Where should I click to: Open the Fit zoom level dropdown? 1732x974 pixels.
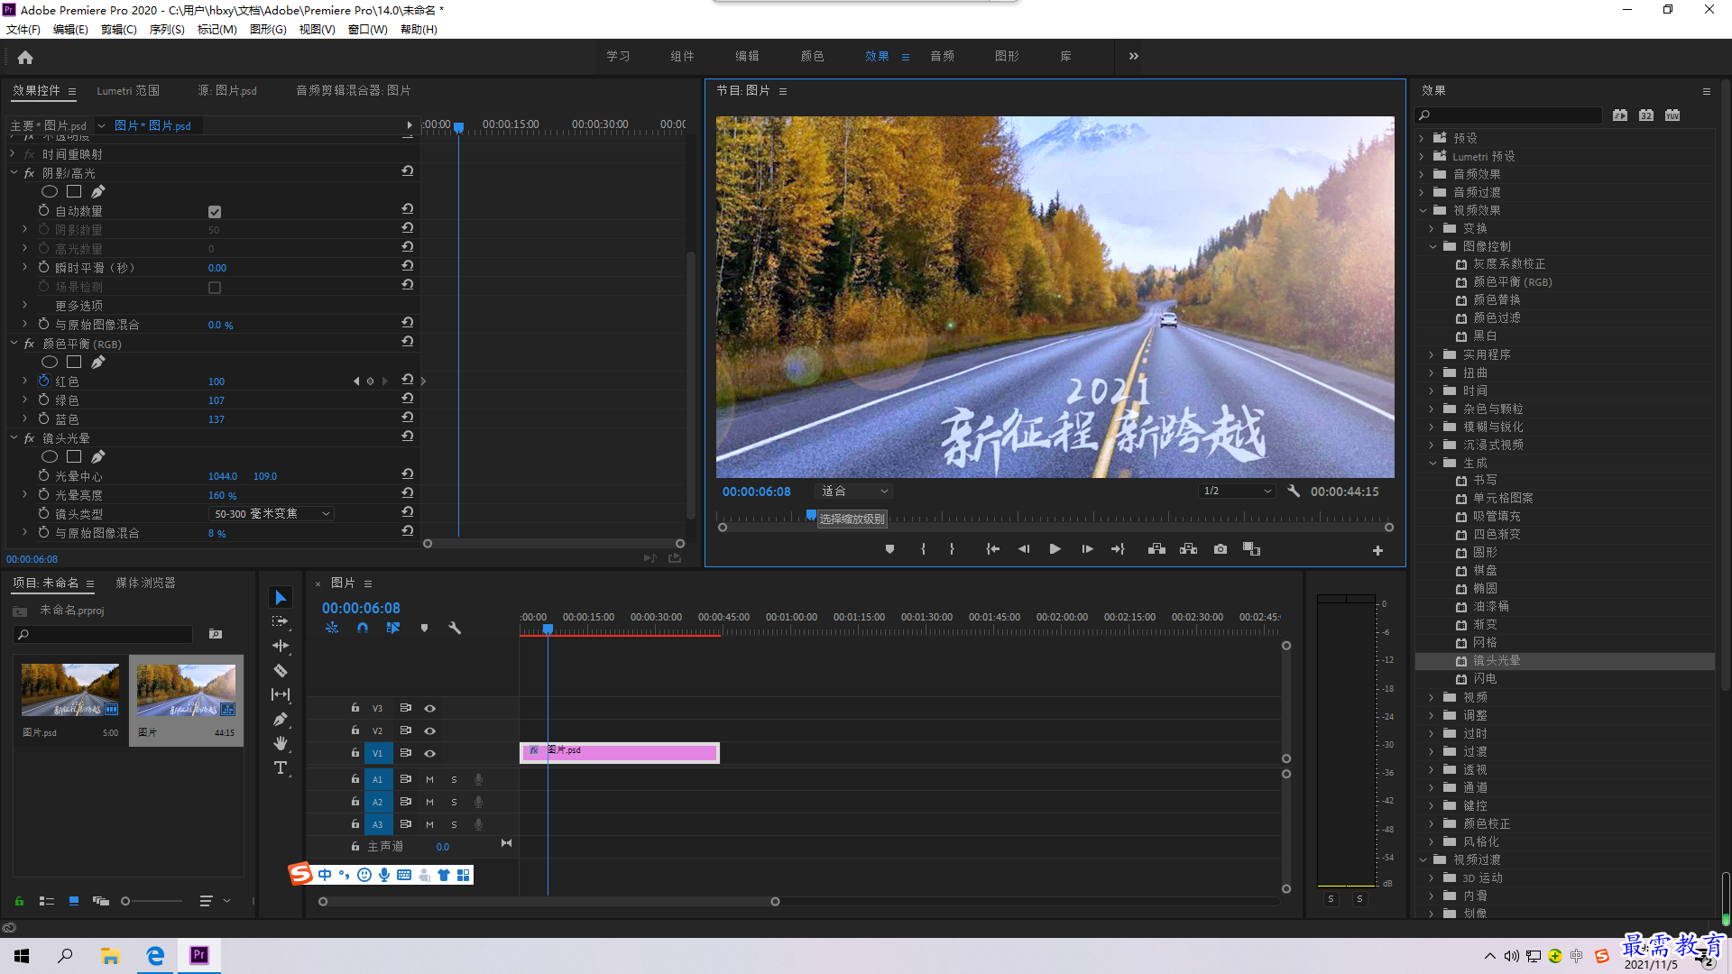click(853, 492)
